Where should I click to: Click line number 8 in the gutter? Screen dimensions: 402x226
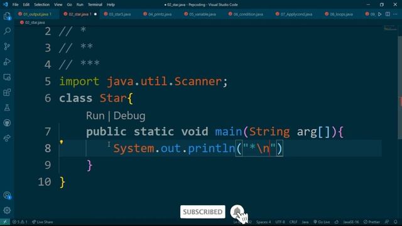click(x=48, y=148)
